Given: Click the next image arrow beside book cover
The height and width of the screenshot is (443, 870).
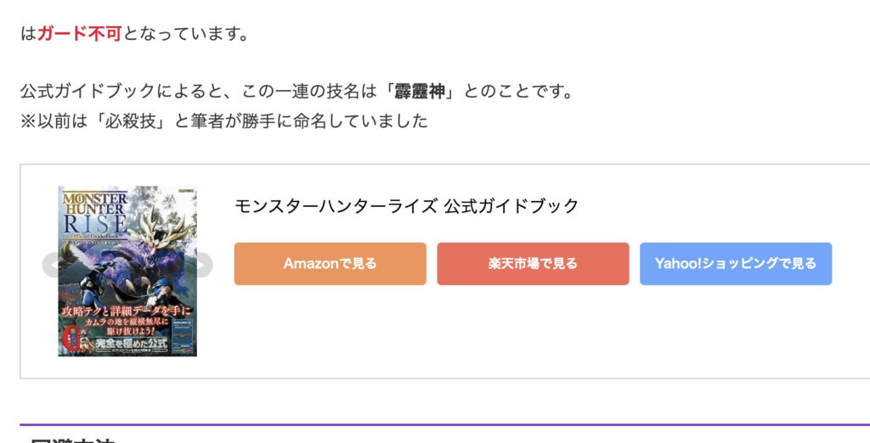Looking at the screenshot, I should click(x=204, y=265).
